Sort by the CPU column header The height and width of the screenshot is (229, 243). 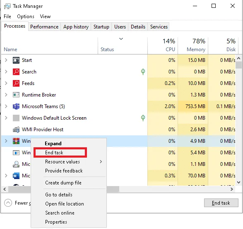pos(163,46)
